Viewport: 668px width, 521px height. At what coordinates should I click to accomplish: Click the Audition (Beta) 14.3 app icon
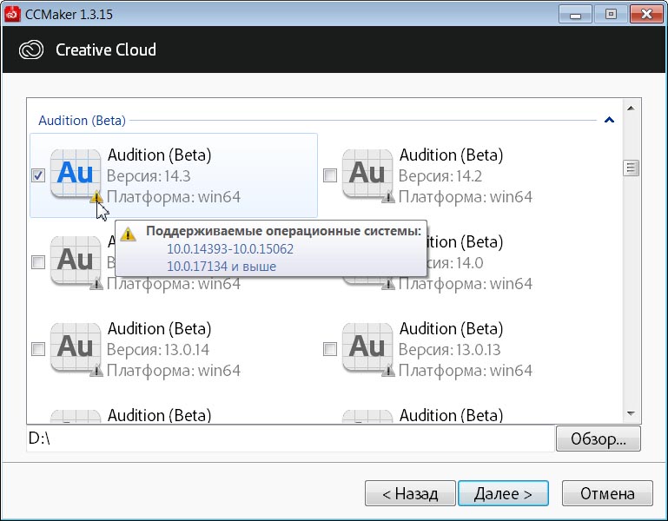[x=76, y=173]
